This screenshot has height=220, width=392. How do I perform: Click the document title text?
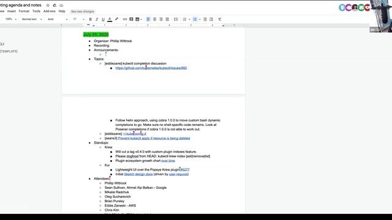(x=21, y=5)
